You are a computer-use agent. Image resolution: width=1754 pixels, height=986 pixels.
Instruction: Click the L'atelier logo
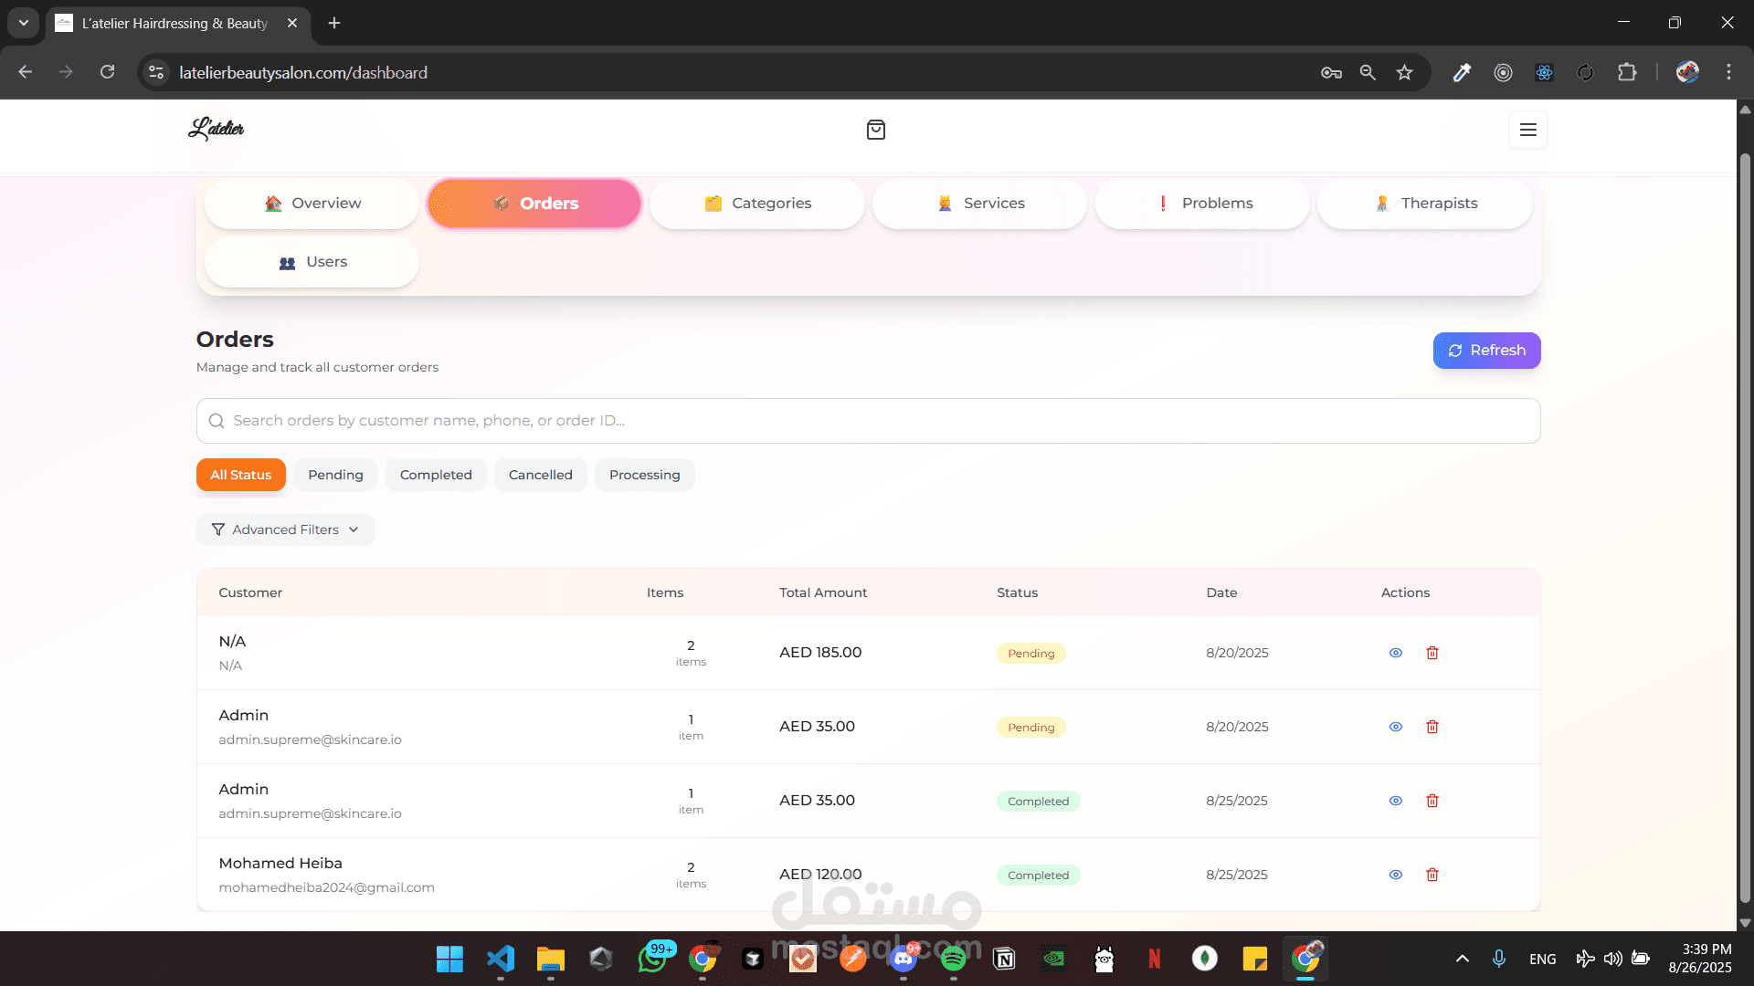coord(217,129)
